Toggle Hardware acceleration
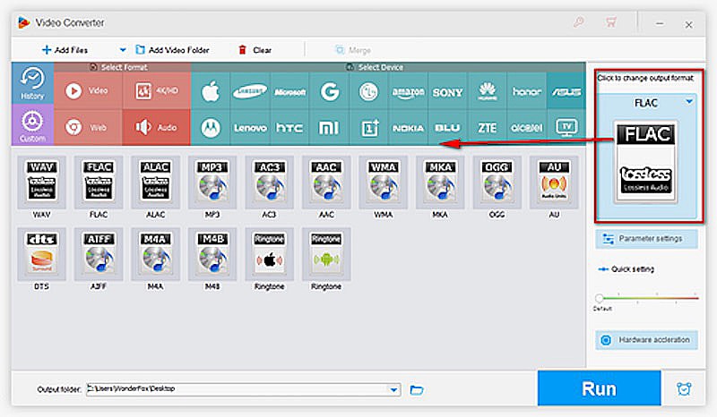The height and width of the screenshot is (417, 717). [646, 340]
